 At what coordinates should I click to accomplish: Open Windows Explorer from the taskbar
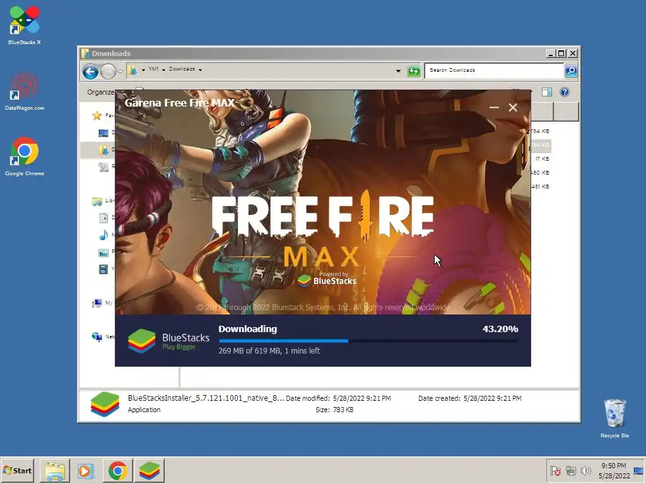[x=54, y=470]
